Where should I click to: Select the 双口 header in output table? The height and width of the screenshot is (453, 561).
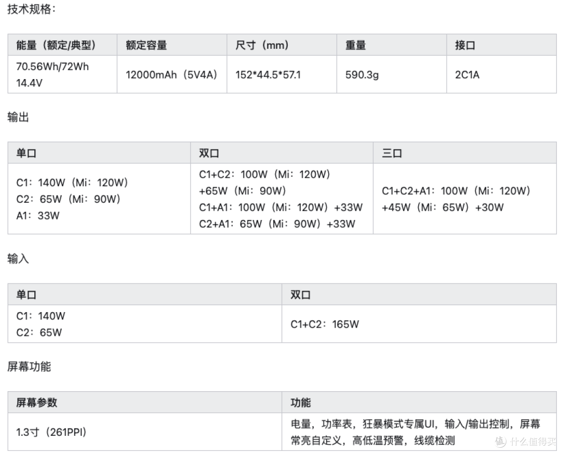pos(282,153)
